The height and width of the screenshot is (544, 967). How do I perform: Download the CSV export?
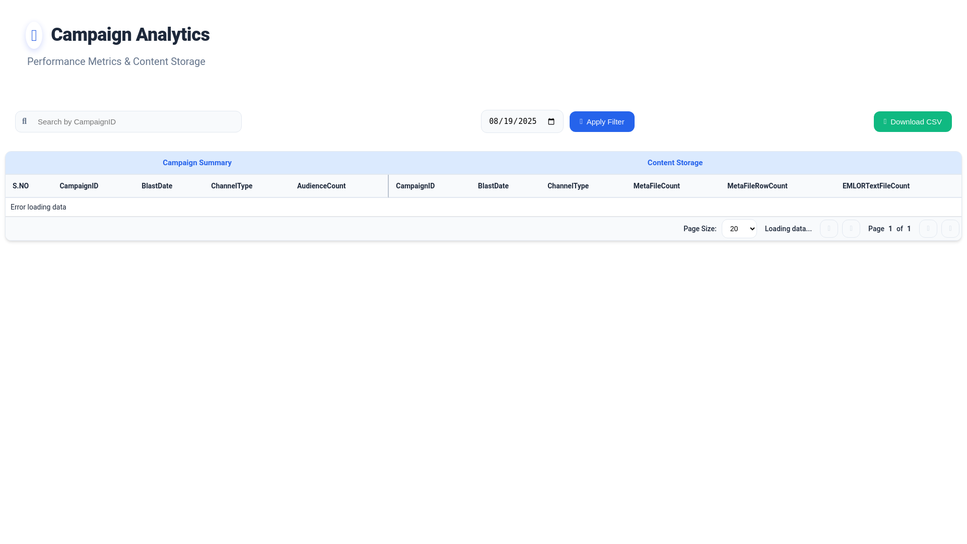click(913, 121)
